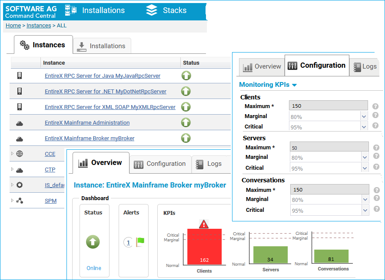385x280 pixels.
Task: Switch to the Logs tab in configuration panel
Action: point(365,66)
